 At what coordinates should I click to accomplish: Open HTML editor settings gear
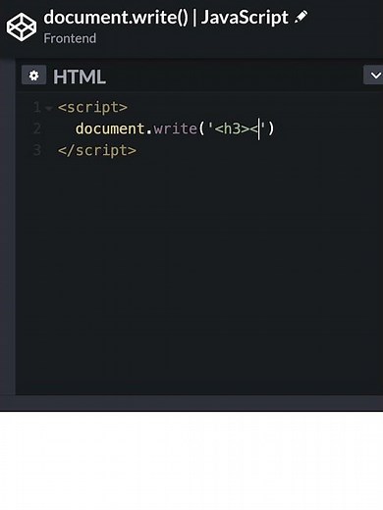(x=33, y=75)
